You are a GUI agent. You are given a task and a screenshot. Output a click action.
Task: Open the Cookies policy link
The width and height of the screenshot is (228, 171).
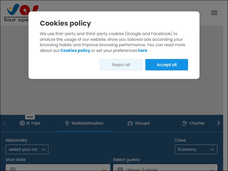pyautogui.click(x=75, y=51)
